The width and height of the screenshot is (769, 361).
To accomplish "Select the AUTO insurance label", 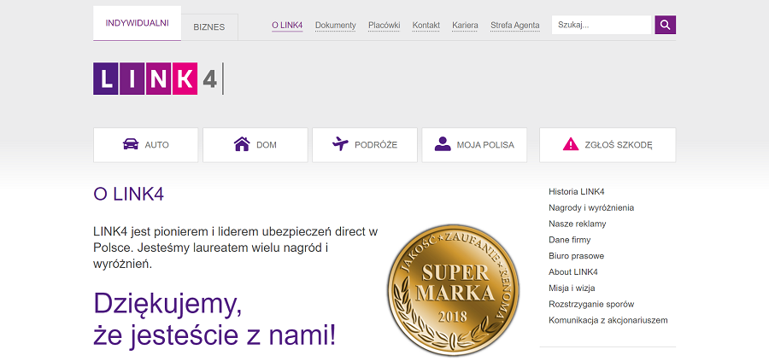I will click(x=157, y=145).
